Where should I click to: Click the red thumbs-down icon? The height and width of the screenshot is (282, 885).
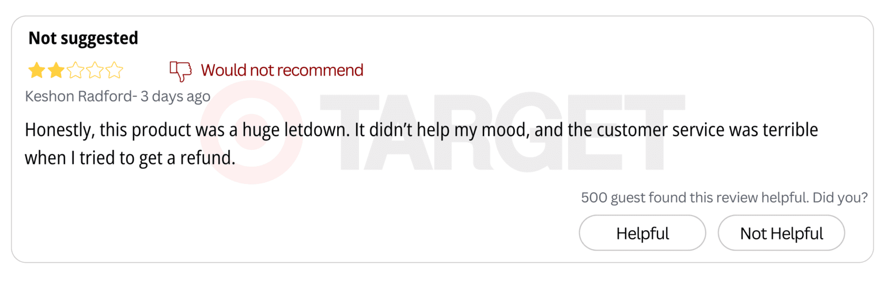(180, 71)
